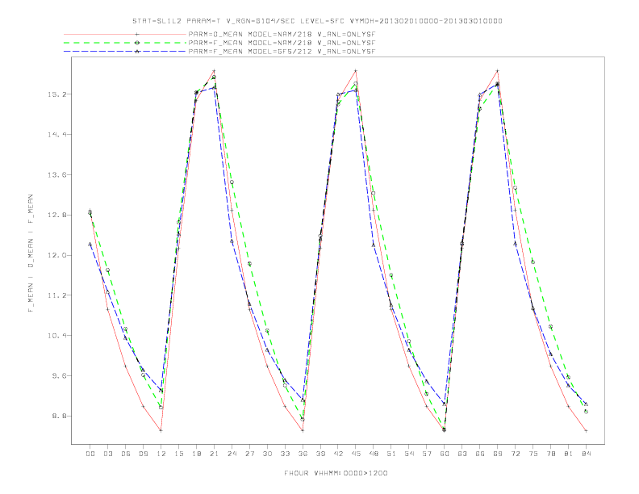The image size is (639, 494).
Task: Click the 57 forecast hour tick label
Action: click(x=427, y=454)
